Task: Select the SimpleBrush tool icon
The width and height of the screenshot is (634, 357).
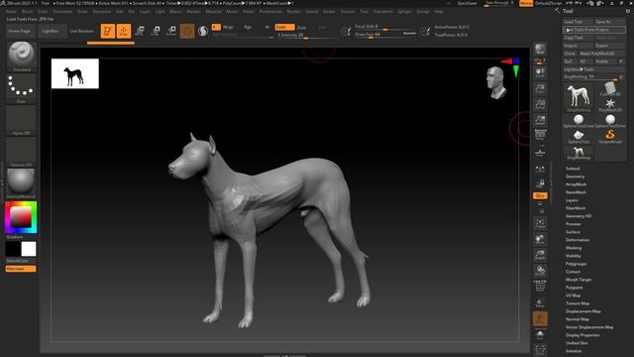Action: coord(610,137)
